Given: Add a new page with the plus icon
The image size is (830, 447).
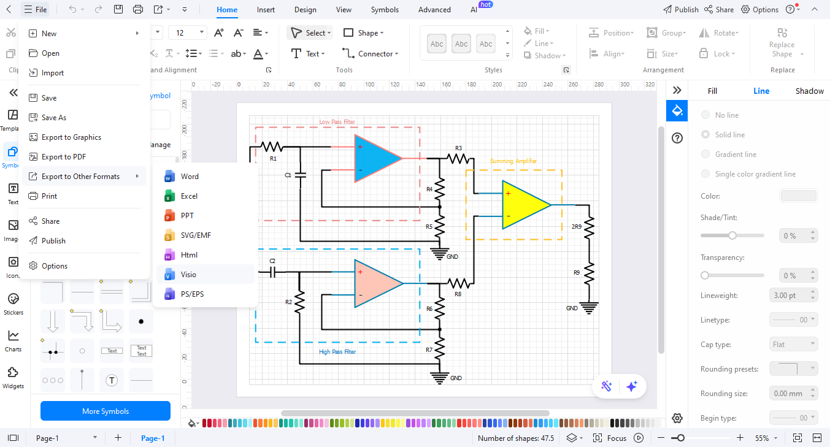Looking at the screenshot, I should point(118,438).
